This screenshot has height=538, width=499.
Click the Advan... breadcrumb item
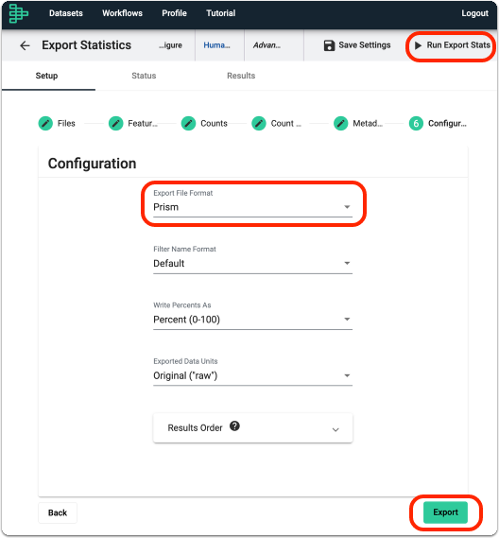click(x=267, y=45)
